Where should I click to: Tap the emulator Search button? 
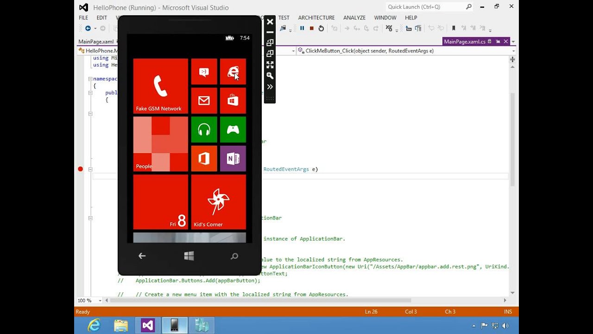click(234, 256)
